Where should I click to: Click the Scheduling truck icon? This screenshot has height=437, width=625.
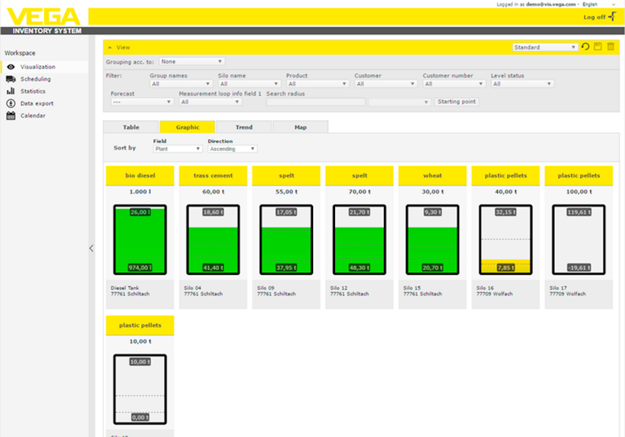(11, 79)
